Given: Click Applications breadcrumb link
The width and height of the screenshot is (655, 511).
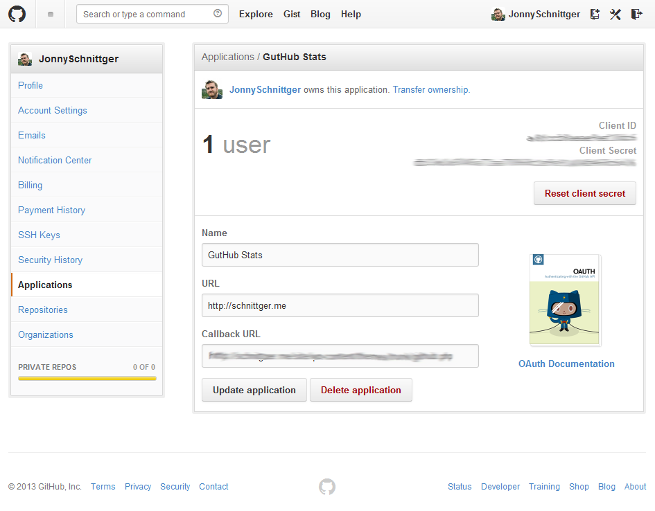Looking at the screenshot, I should click(x=227, y=57).
